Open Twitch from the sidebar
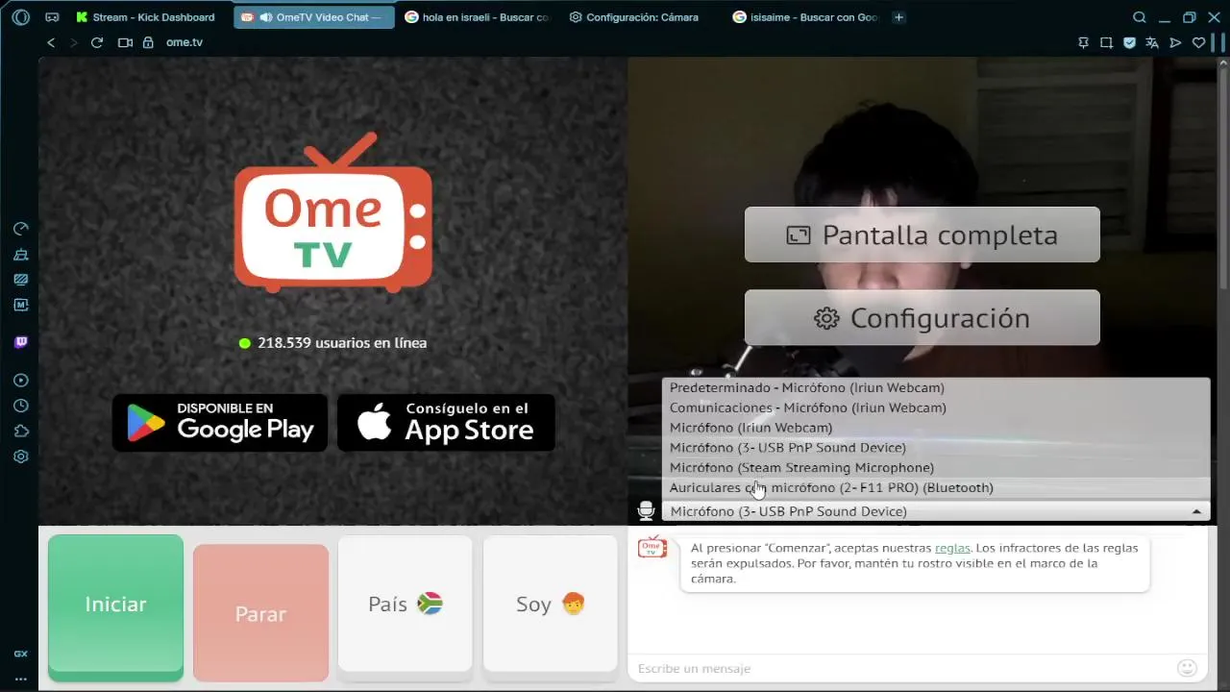 point(21,342)
